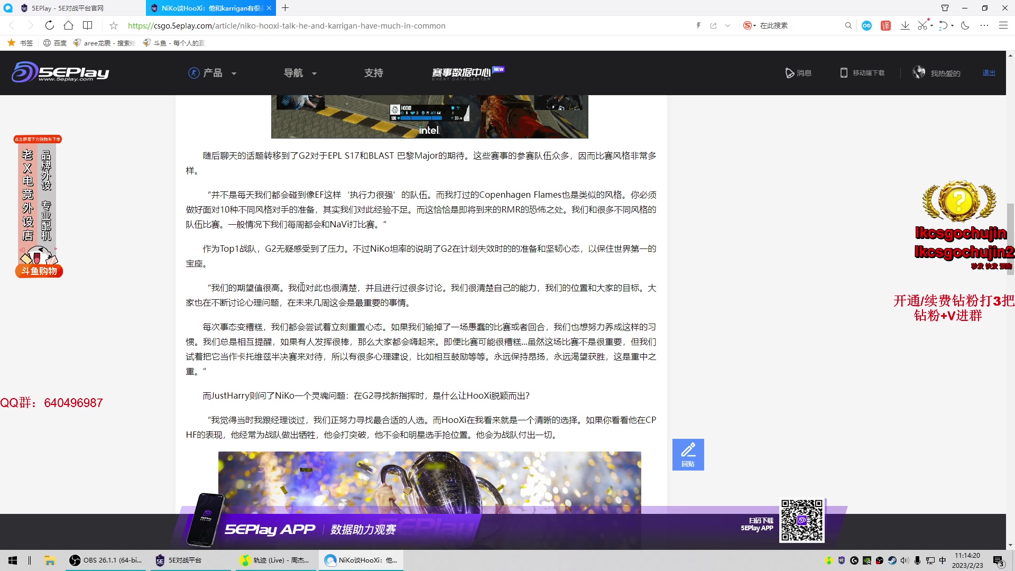Go to the browser home page

pyautogui.click(x=69, y=25)
